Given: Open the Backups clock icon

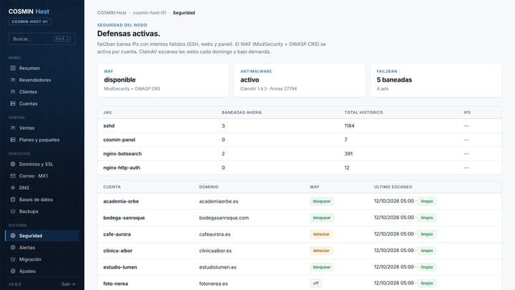Looking at the screenshot, I should [13, 211].
